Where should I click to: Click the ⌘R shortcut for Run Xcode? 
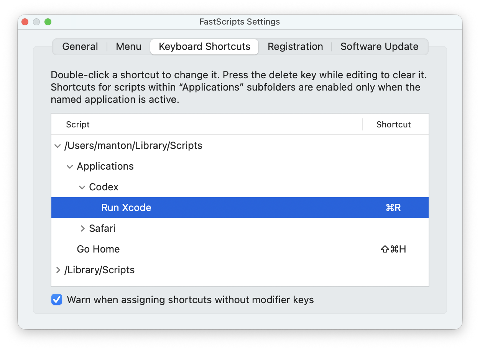pos(393,208)
